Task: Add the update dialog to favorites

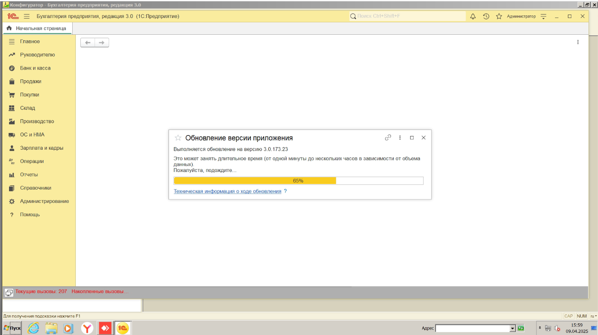Action: tap(178, 138)
